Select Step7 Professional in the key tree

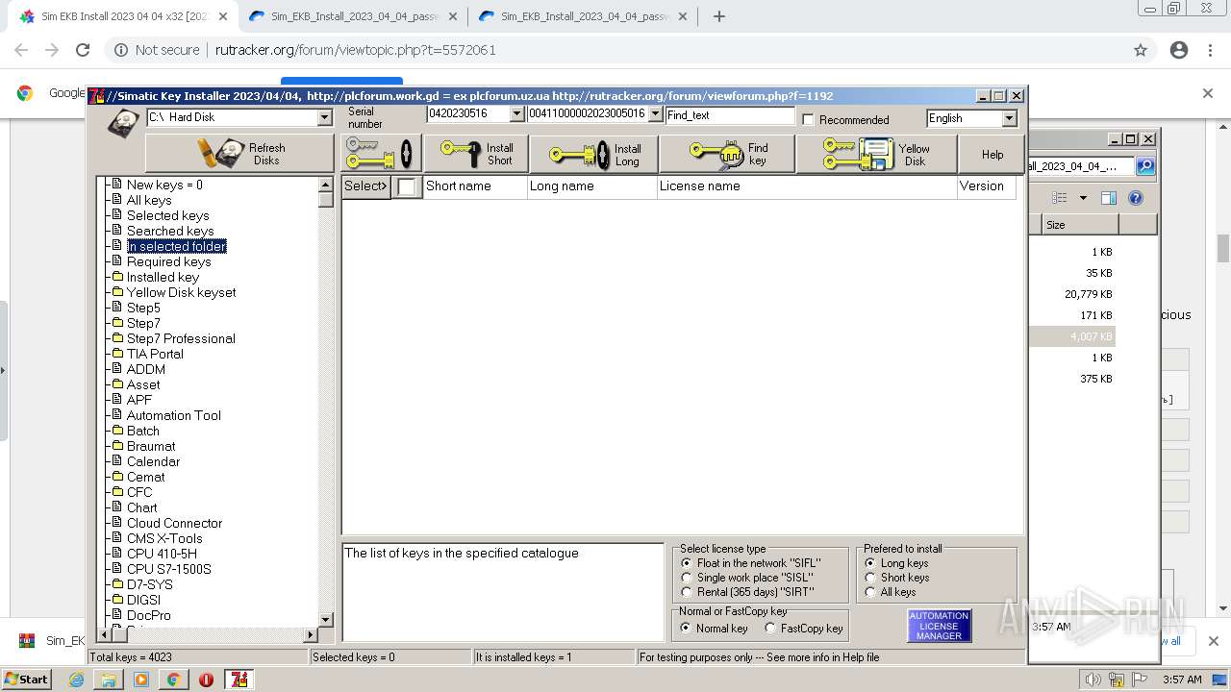181,338
